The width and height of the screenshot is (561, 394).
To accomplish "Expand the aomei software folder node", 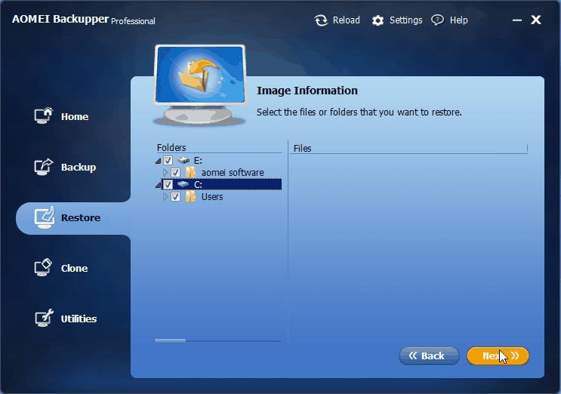I will point(165,172).
